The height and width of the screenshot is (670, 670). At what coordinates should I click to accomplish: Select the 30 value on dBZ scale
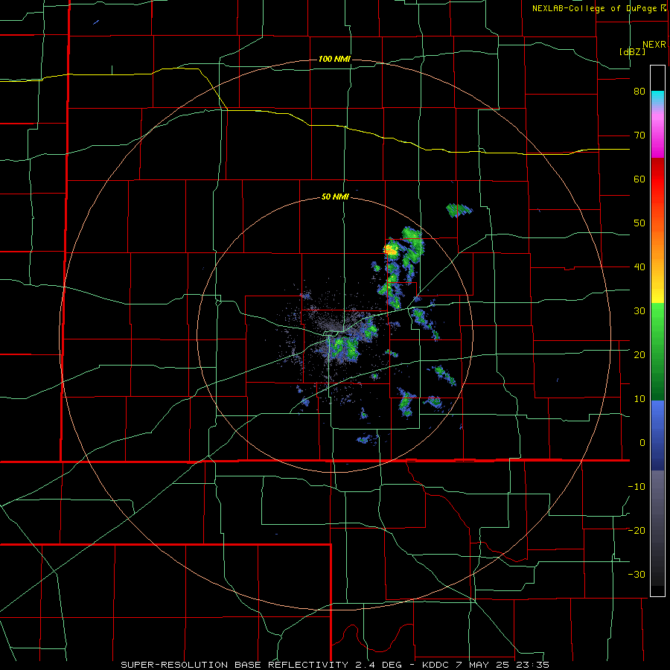pyautogui.click(x=639, y=311)
